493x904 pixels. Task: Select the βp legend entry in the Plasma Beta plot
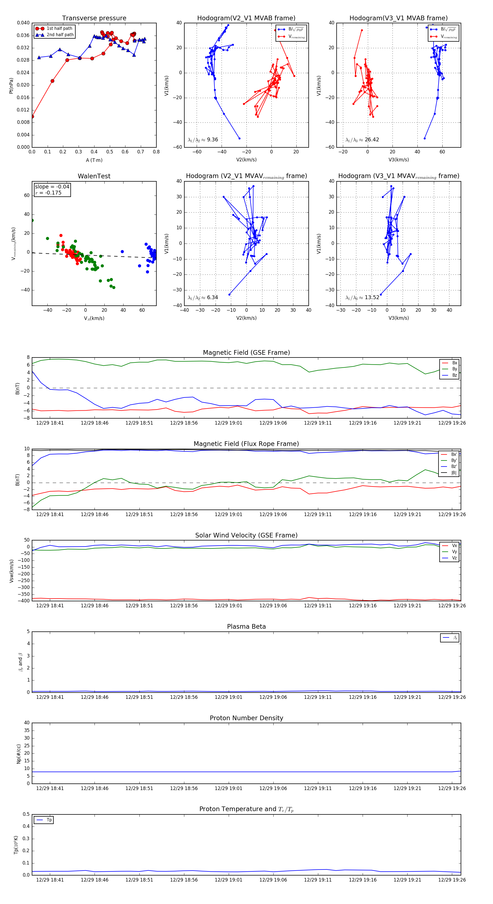click(450, 638)
